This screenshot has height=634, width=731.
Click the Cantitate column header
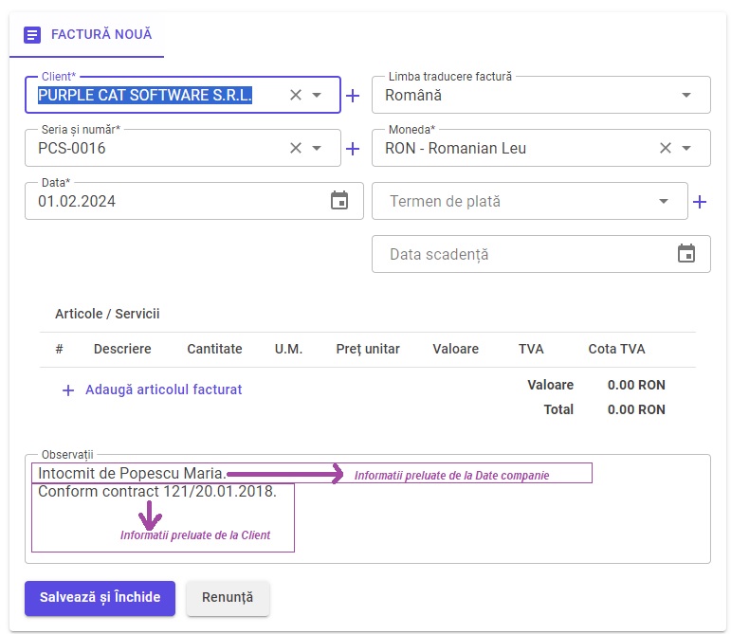point(214,349)
